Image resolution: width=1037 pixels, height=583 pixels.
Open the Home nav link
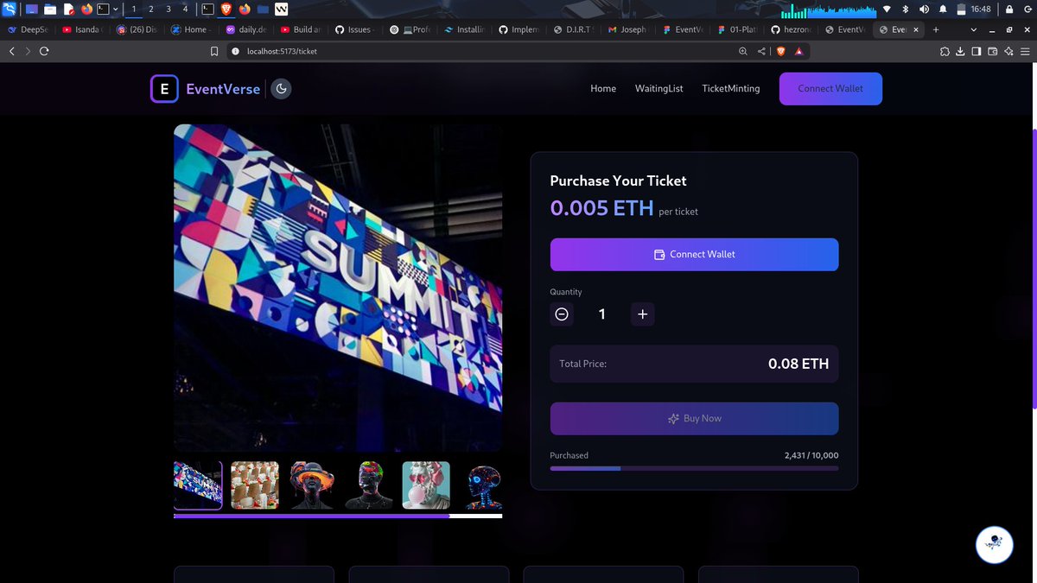pos(603,88)
